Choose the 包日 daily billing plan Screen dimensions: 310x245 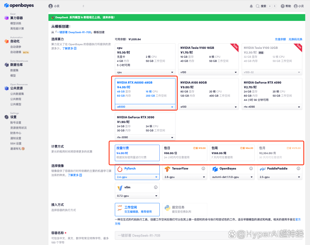coord(184,153)
